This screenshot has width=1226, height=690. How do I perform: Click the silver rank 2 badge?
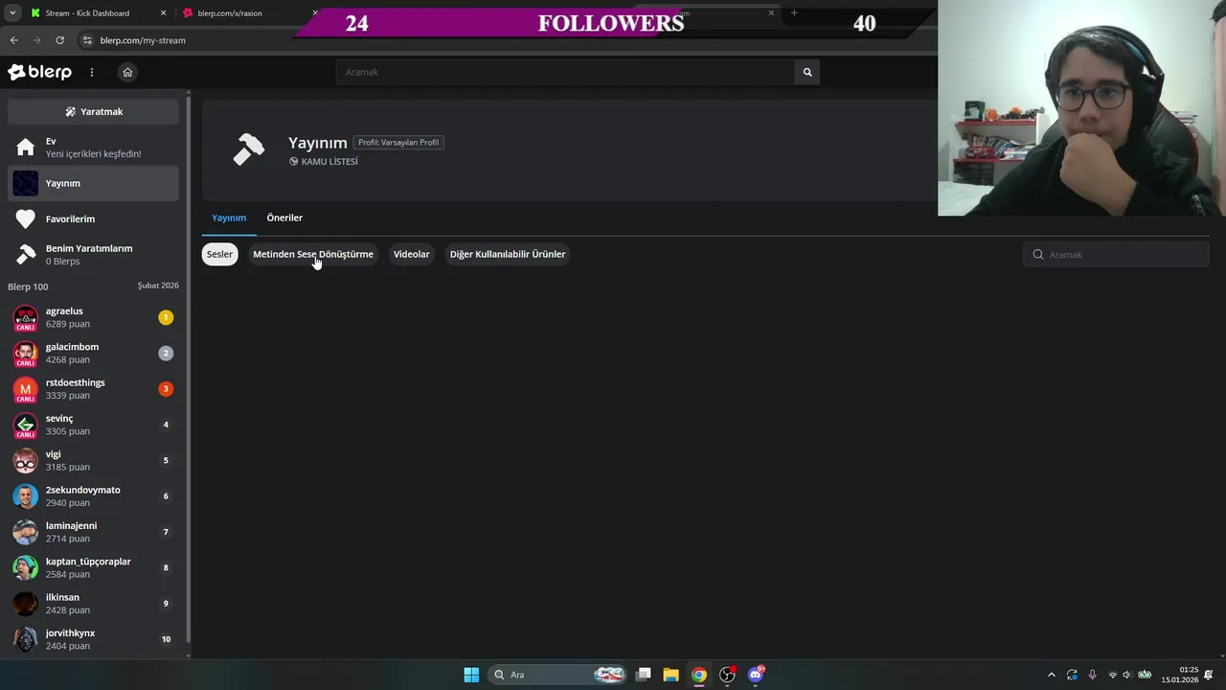point(166,353)
